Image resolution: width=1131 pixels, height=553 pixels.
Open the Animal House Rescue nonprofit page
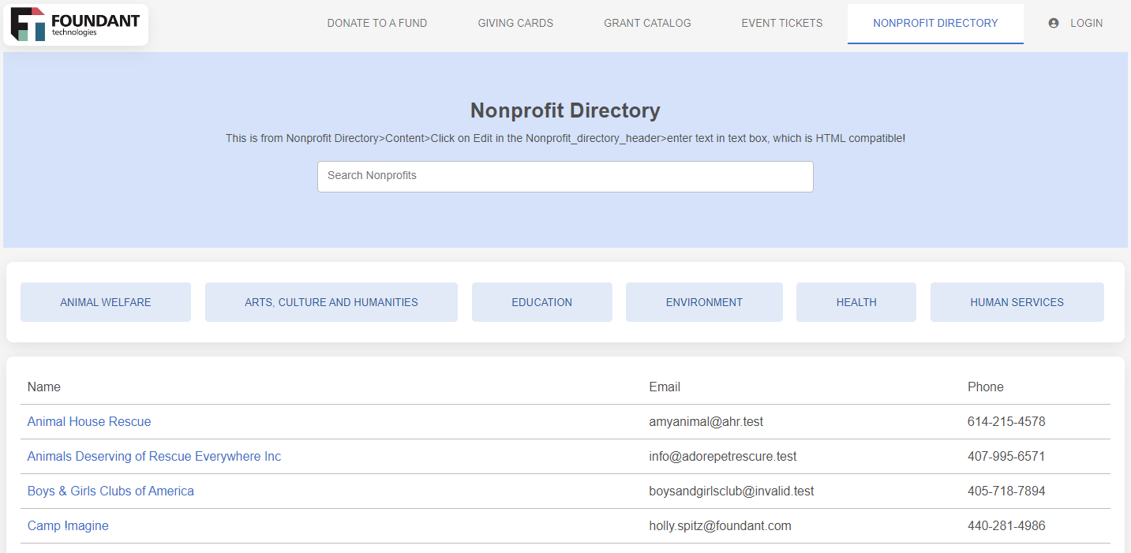(x=88, y=421)
